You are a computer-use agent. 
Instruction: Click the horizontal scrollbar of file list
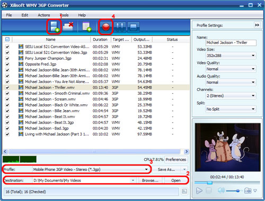tap(94, 151)
